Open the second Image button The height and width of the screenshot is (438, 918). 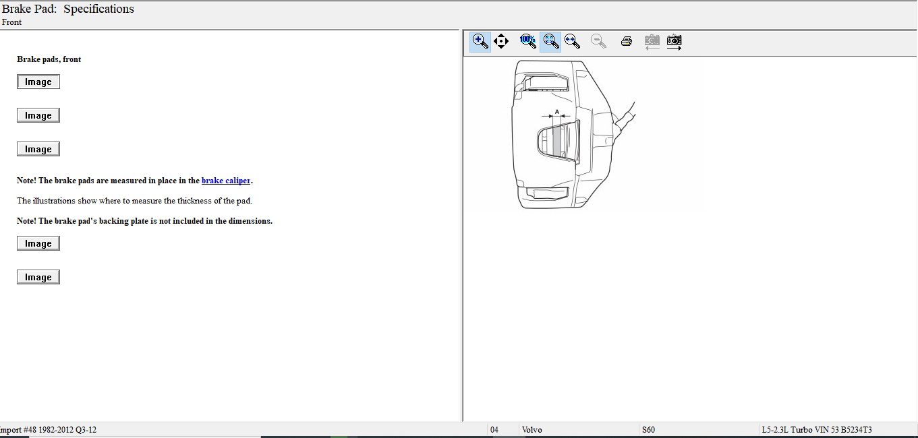click(x=38, y=115)
